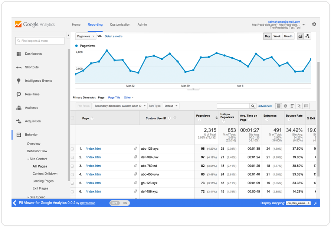Open the Admin tab
This screenshot has width=331, height=227.
(x=142, y=25)
